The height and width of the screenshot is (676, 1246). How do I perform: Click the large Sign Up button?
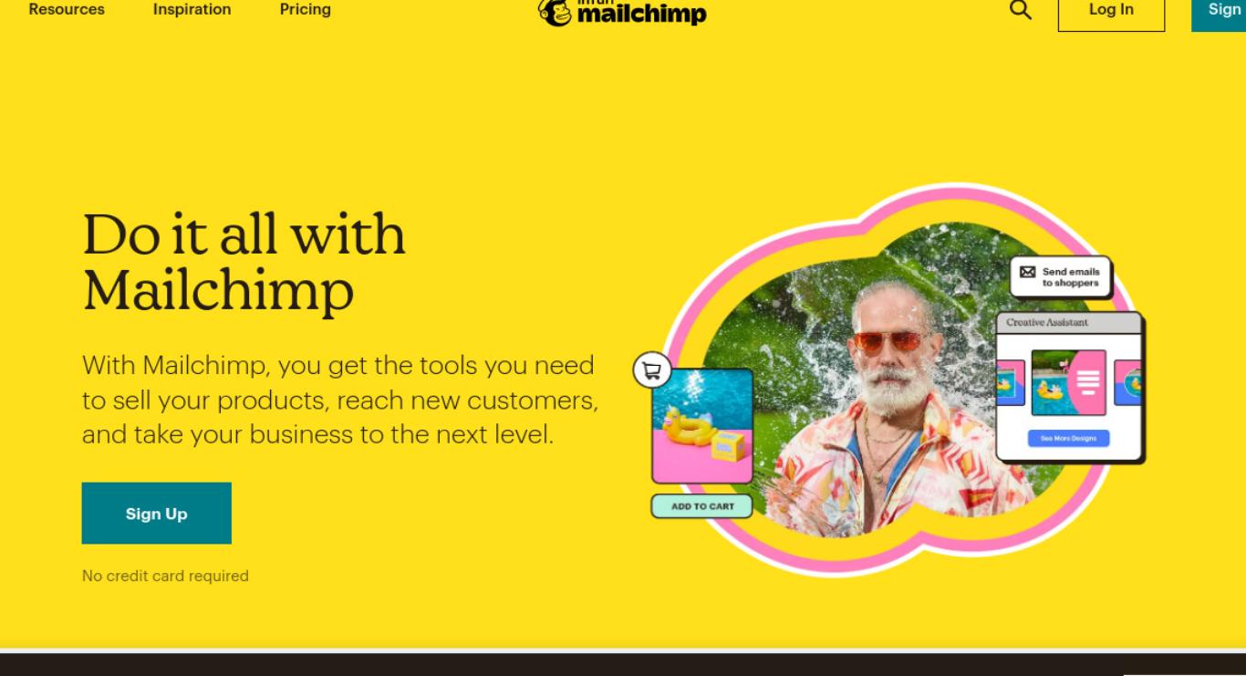click(157, 514)
